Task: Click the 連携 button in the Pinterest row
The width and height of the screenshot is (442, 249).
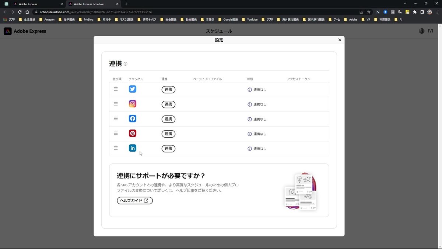Action: 168,134
